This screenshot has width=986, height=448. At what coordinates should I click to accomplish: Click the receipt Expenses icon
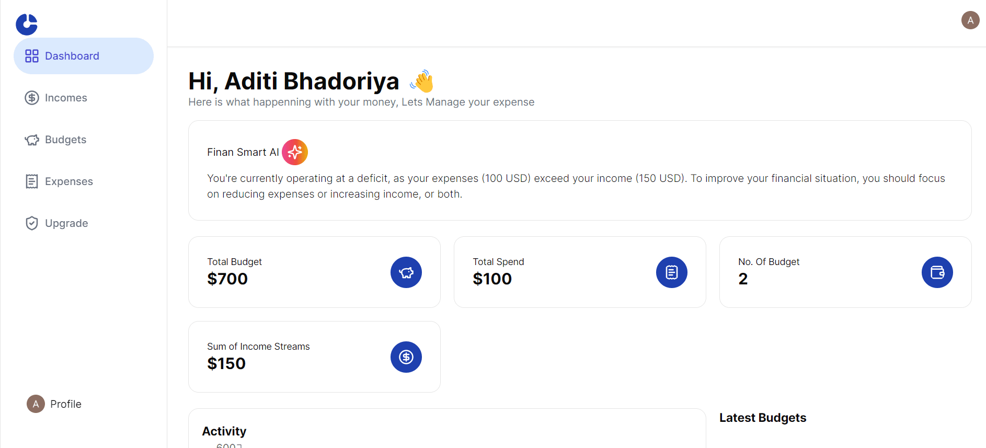[x=32, y=181]
